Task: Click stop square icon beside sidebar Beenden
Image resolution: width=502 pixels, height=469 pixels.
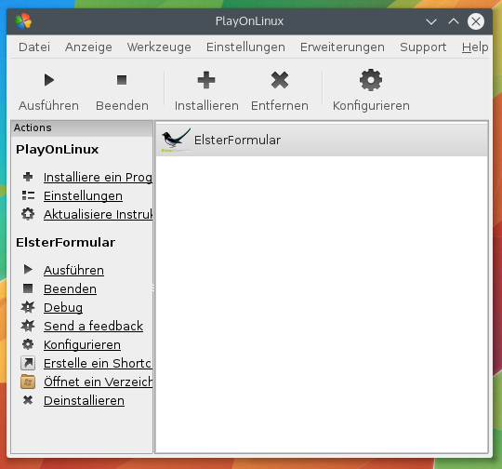Action: [x=28, y=288]
